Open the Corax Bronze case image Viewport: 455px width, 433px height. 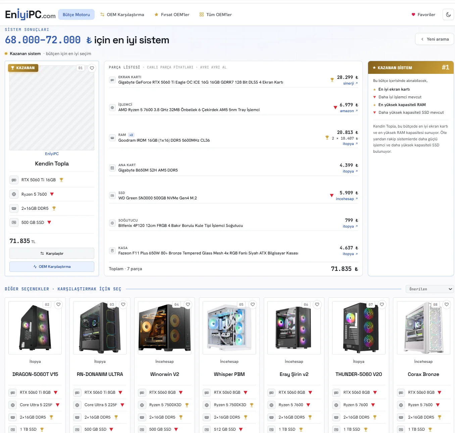point(423,328)
